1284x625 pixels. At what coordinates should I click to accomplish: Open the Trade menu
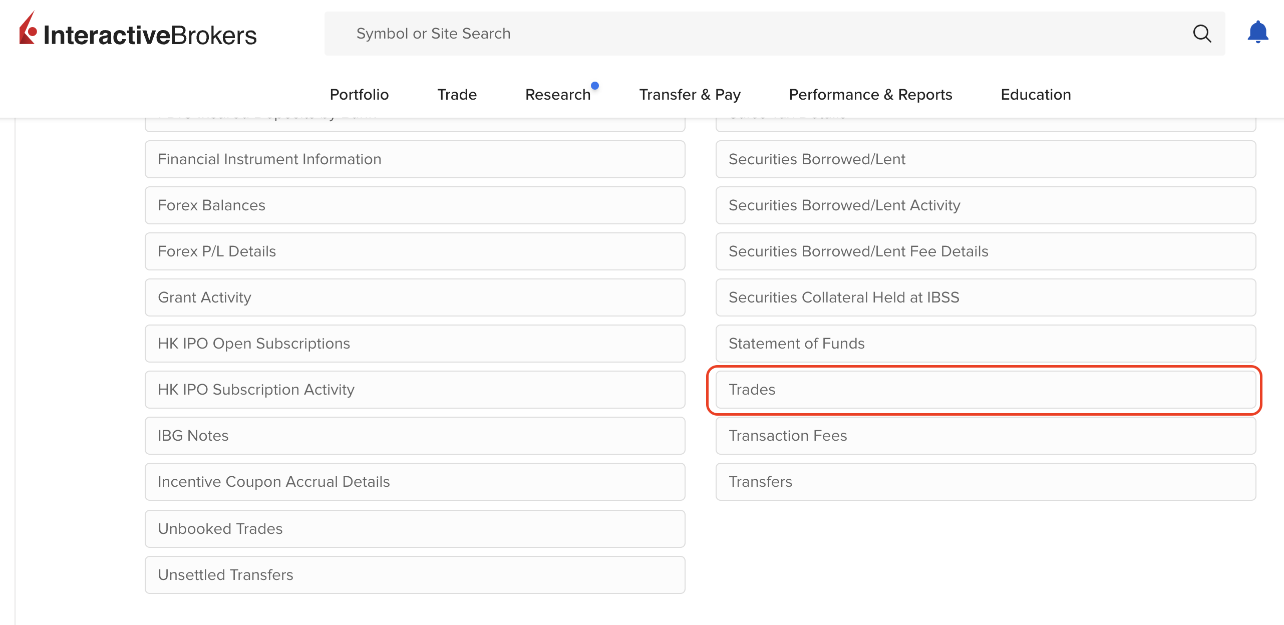point(456,94)
